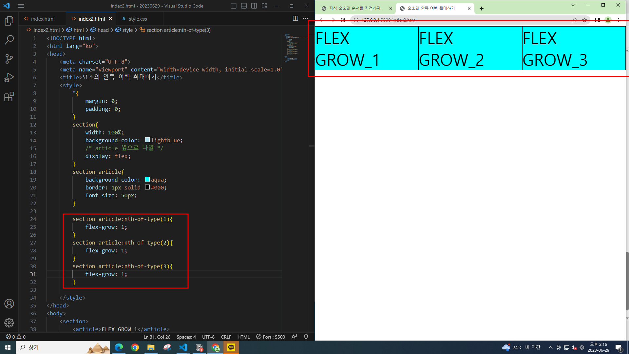Toggle Primary Side Bar layout button

pyautogui.click(x=233, y=6)
